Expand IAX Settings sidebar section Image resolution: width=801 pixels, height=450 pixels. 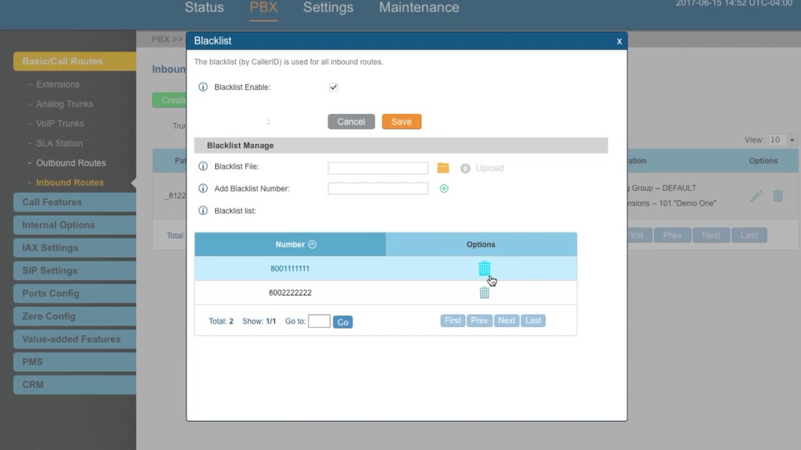74,247
